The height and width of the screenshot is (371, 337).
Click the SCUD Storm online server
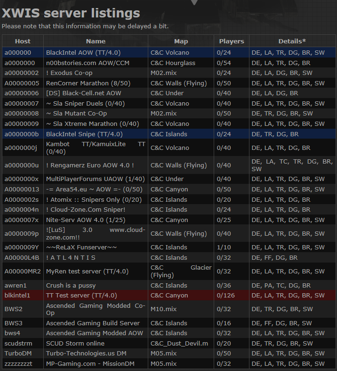coord(75,343)
